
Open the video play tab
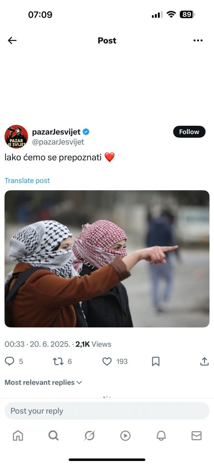point(125,435)
